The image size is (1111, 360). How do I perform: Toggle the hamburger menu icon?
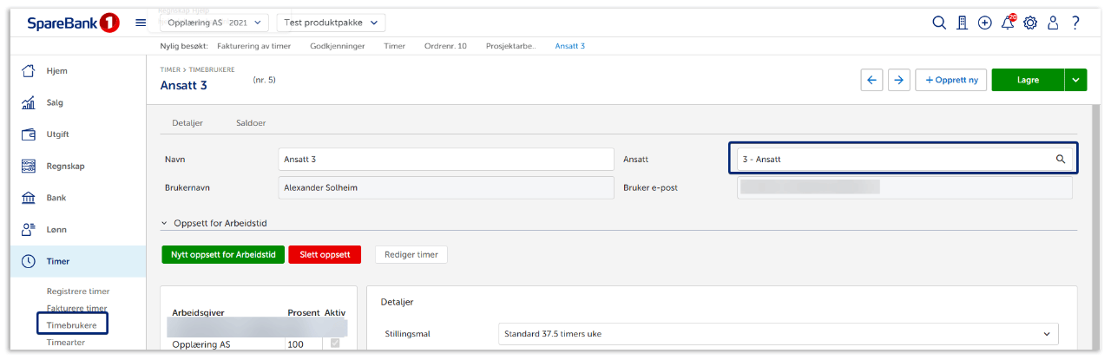click(141, 23)
